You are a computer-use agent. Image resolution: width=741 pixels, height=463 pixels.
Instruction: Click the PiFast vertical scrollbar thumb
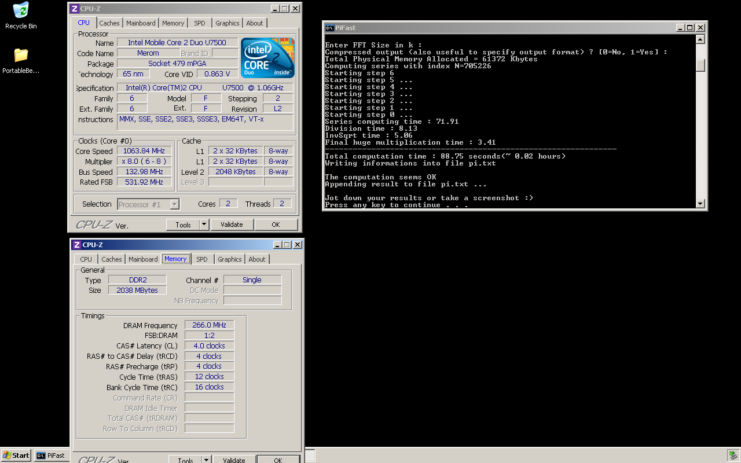pyautogui.click(x=700, y=65)
